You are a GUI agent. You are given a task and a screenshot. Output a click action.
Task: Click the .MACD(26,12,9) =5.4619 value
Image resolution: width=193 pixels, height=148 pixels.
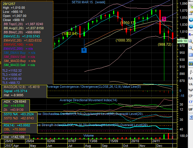[x=21, y=87]
